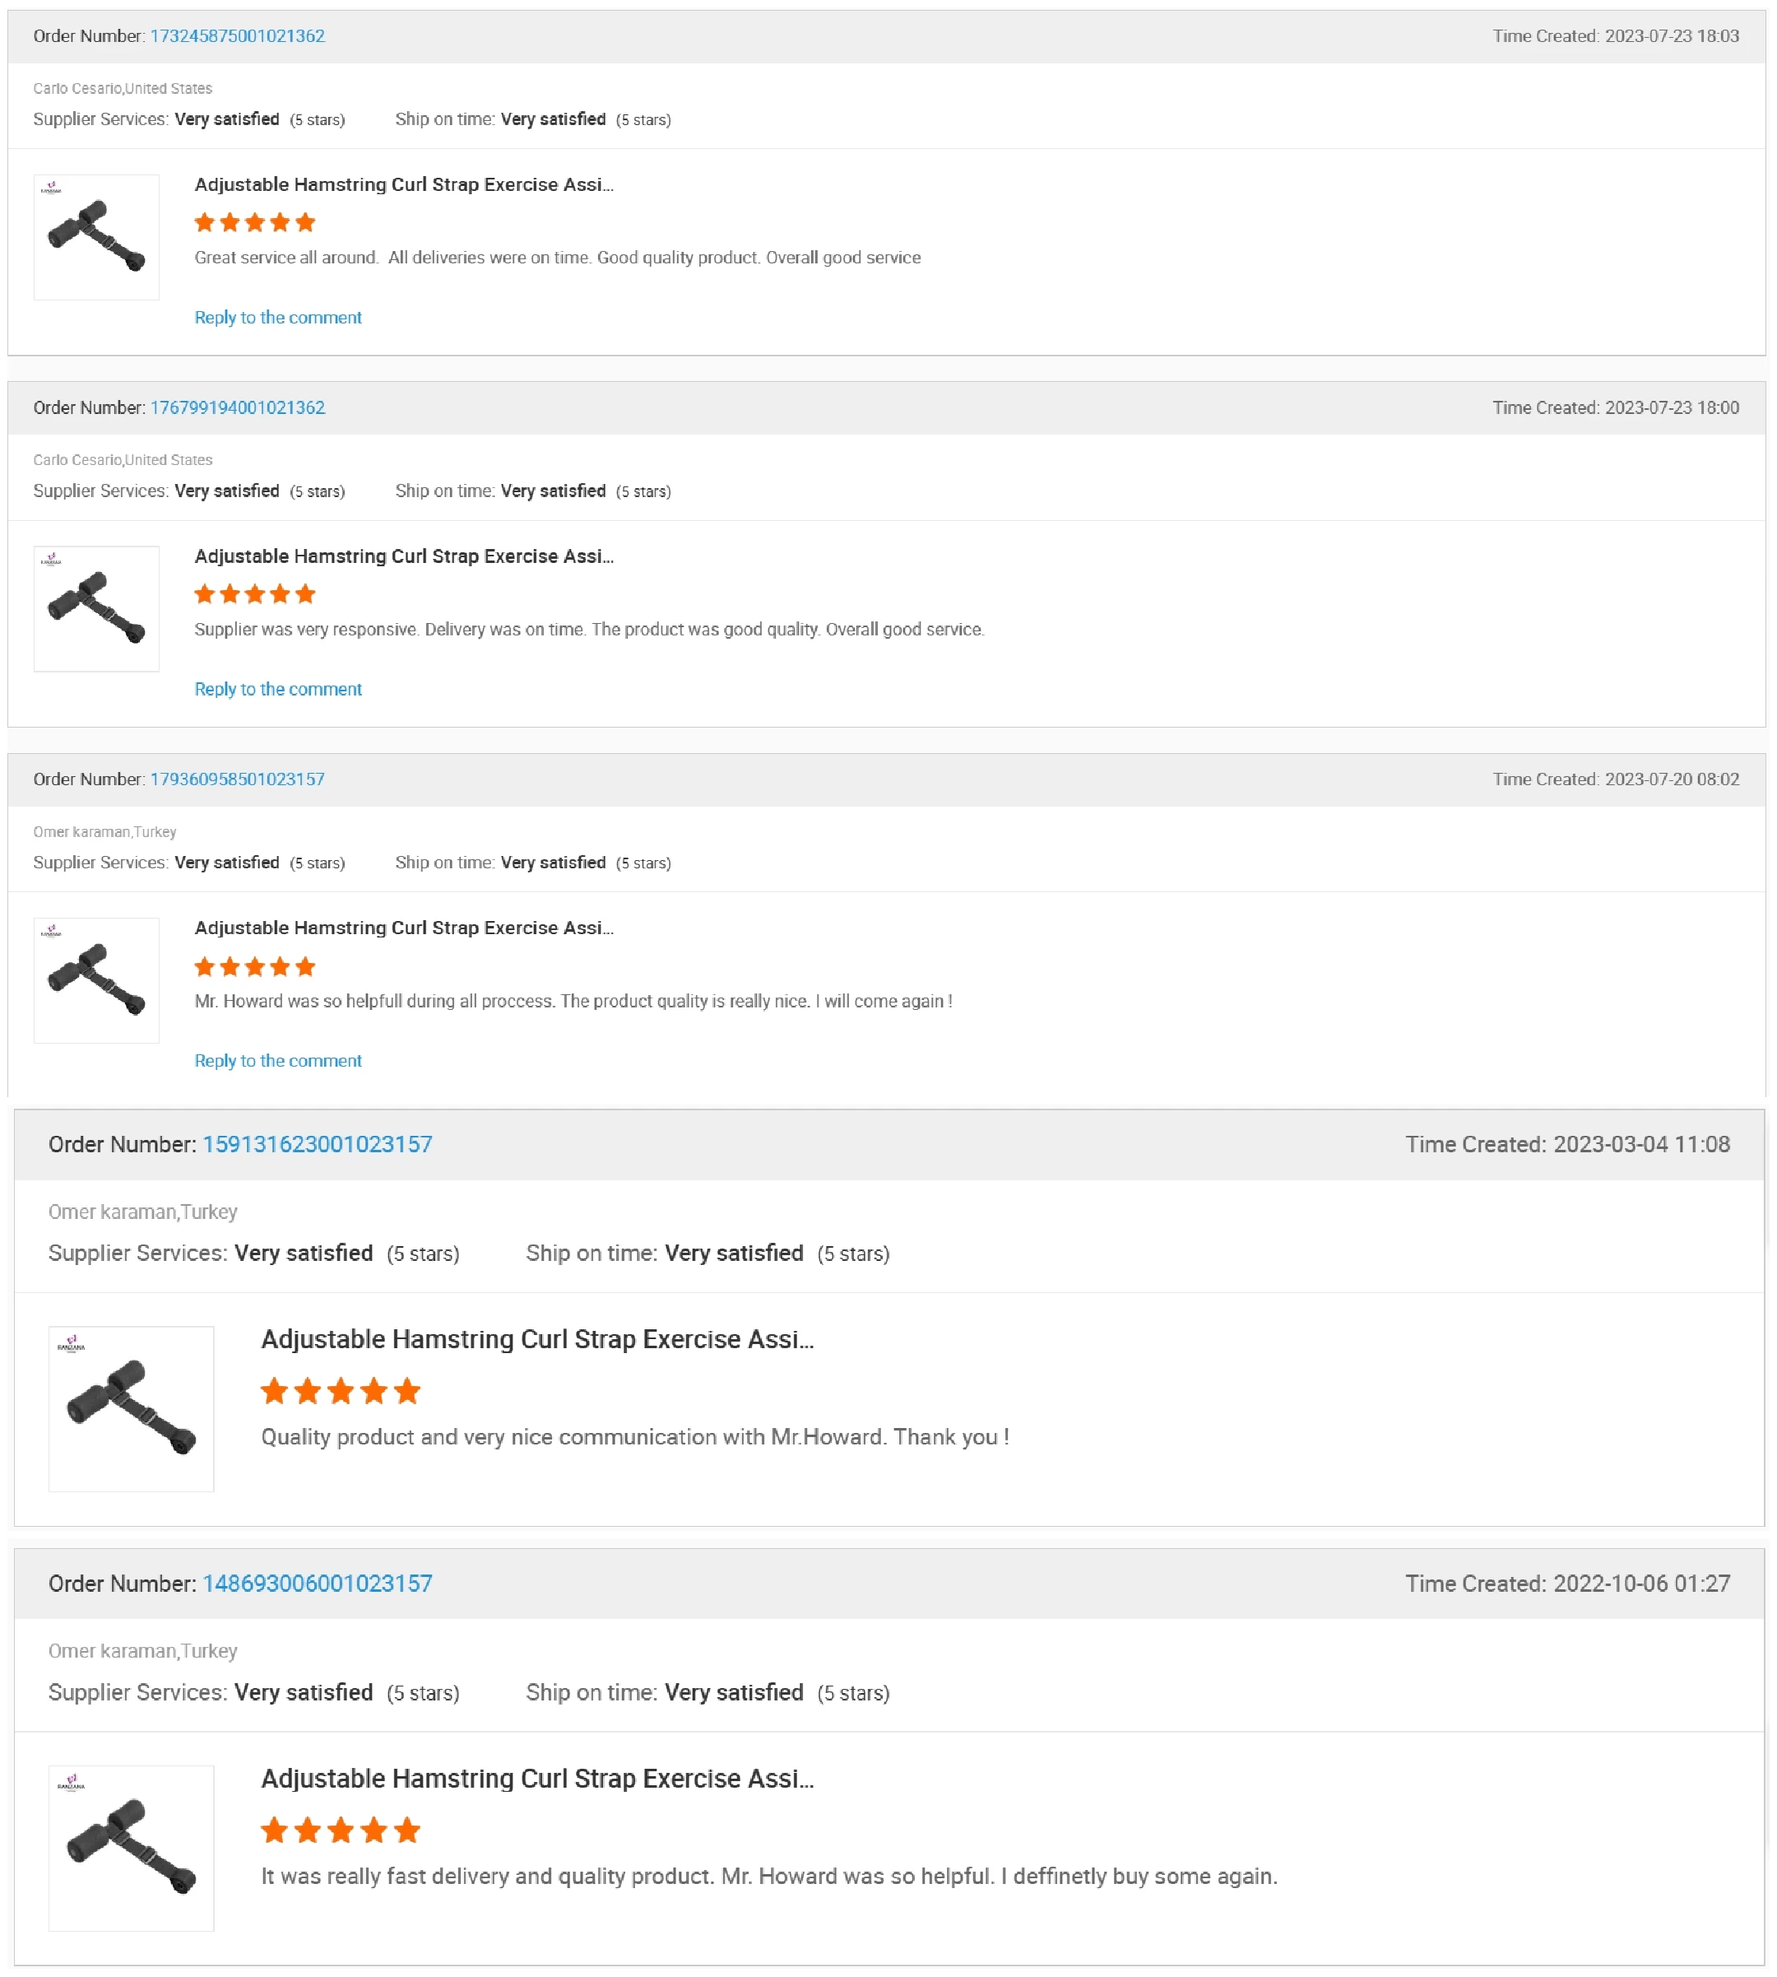Click star rating above "It was really fast delivery" review
1777x1977 pixels.
[341, 1830]
